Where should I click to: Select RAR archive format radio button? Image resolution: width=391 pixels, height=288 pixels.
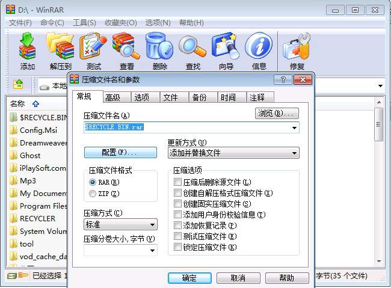93,182
